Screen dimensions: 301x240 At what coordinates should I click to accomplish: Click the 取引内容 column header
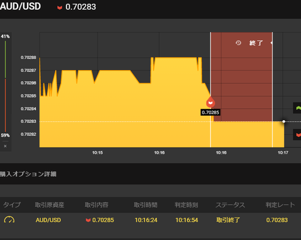[x=97, y=205]
